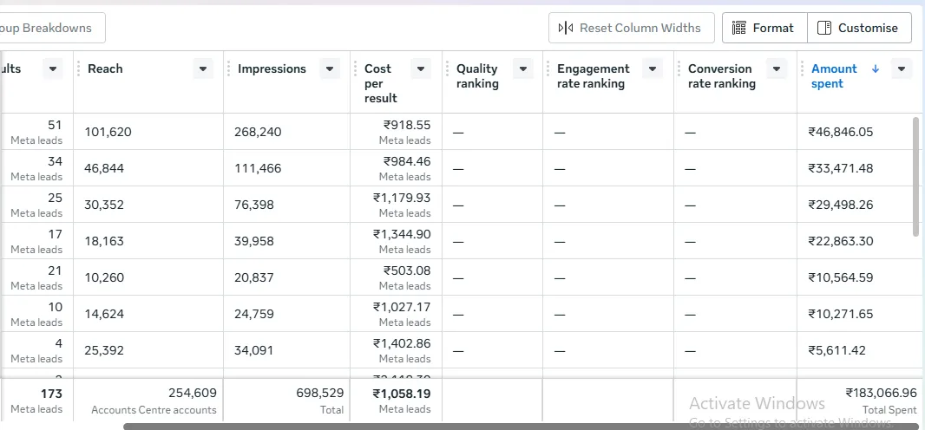Click the Reset Column Widths button
925x430 pixels.
tap(631, 28)
